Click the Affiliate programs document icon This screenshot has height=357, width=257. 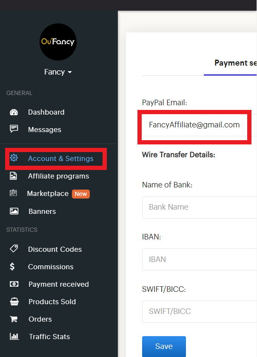tap(14, 176)
